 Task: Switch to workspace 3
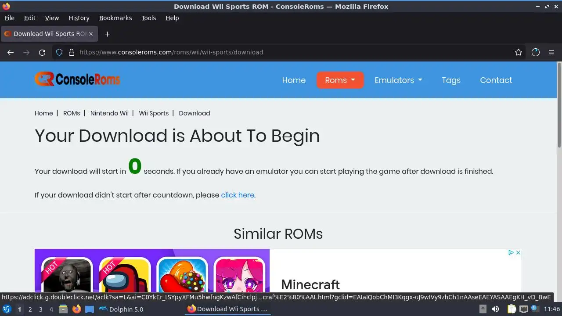[x=40, y=309]
